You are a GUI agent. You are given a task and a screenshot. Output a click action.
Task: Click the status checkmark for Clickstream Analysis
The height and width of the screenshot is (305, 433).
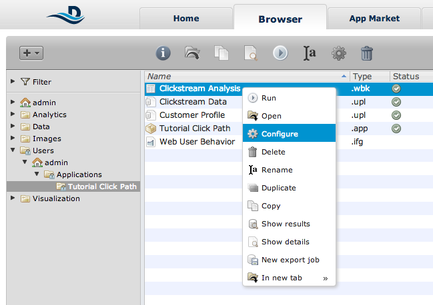[x=396, y=89]
